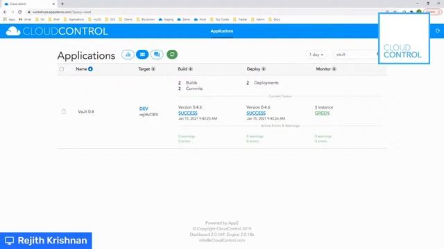Open the Blockchain bookmark folder

146,19
